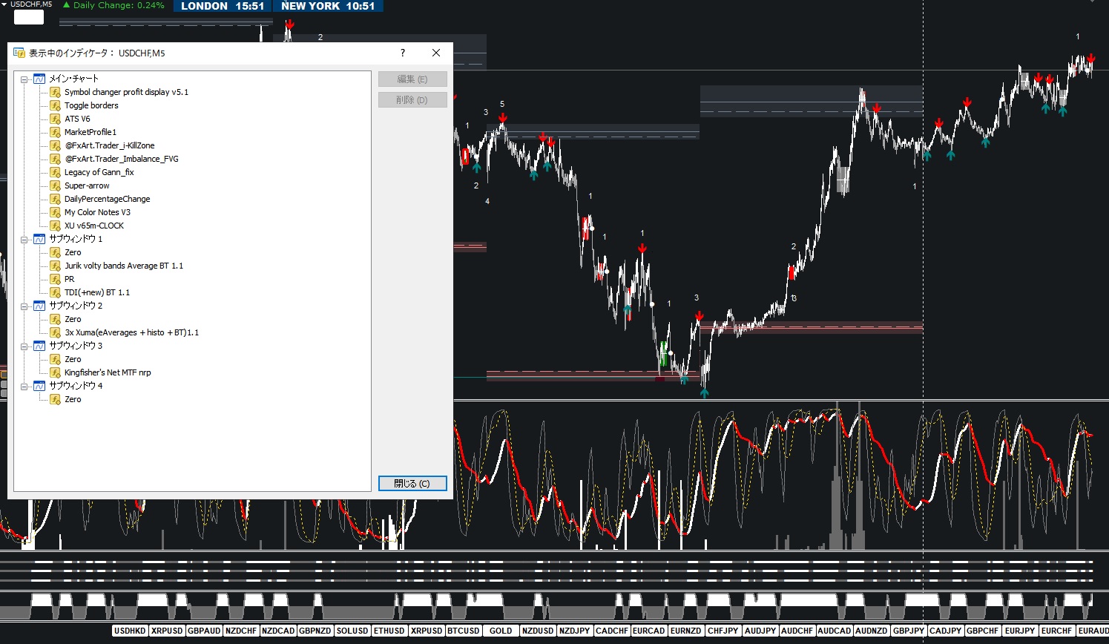
Task: Click the CADCHF symbol button
Action: (x=612, y=631)
